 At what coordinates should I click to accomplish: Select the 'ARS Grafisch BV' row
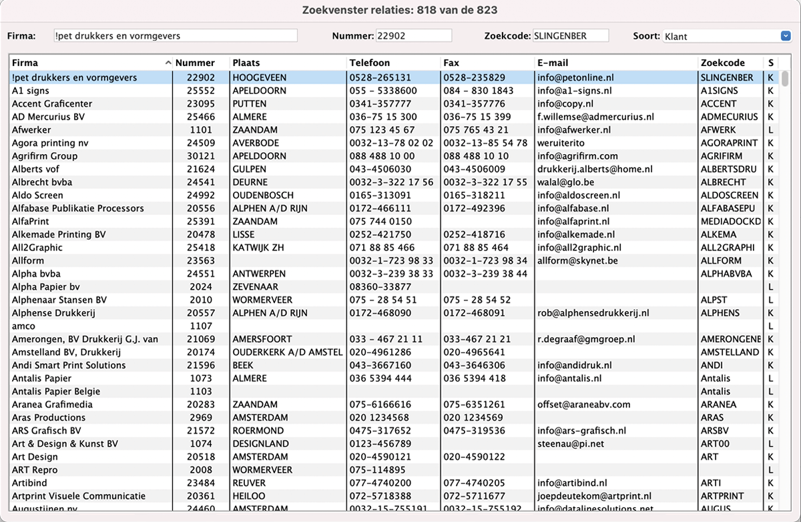395,431
